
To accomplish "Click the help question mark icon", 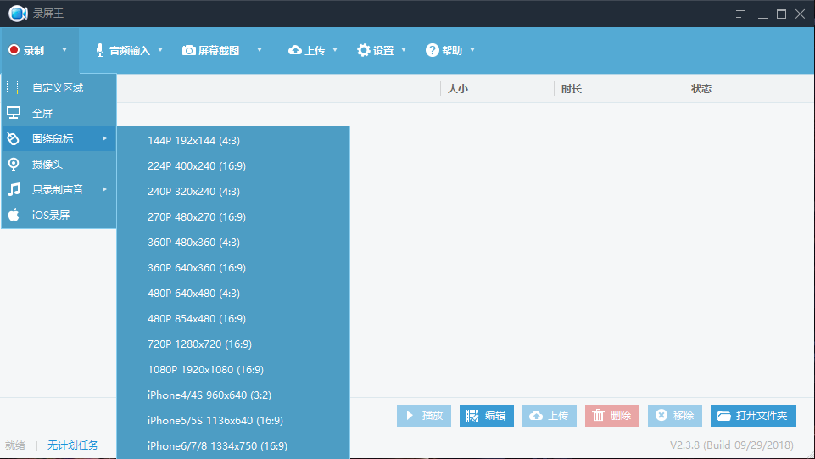I will [x=433, y=51].
